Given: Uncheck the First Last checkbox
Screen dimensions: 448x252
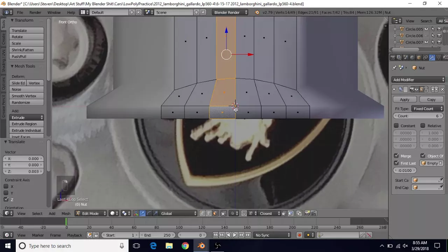Looking at the screenshot, I should click(x=396, y=163).
